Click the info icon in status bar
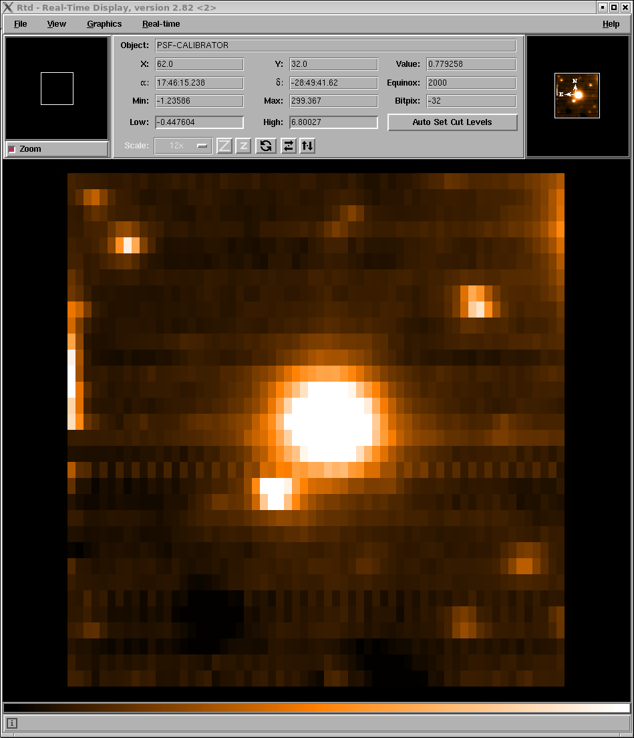Image resolution: width=634 pixels, height=738 pixels. pyautogui.click(x=12, y=723)
